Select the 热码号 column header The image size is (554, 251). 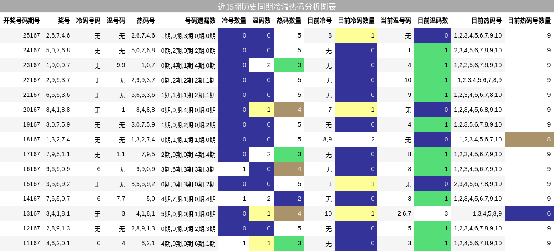click(146, 21)
